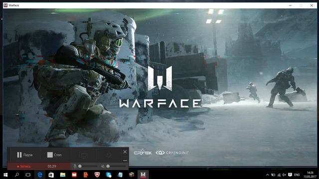The height and width of the screenshot is (179, 319).
Task: Close the recording control panel
Action: click(x=125, y=152)
